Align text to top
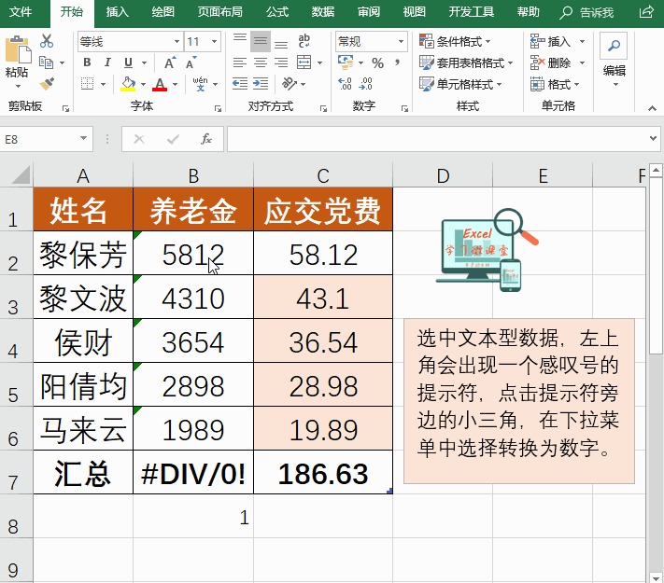The image size is (664, 583). [240, 41]
